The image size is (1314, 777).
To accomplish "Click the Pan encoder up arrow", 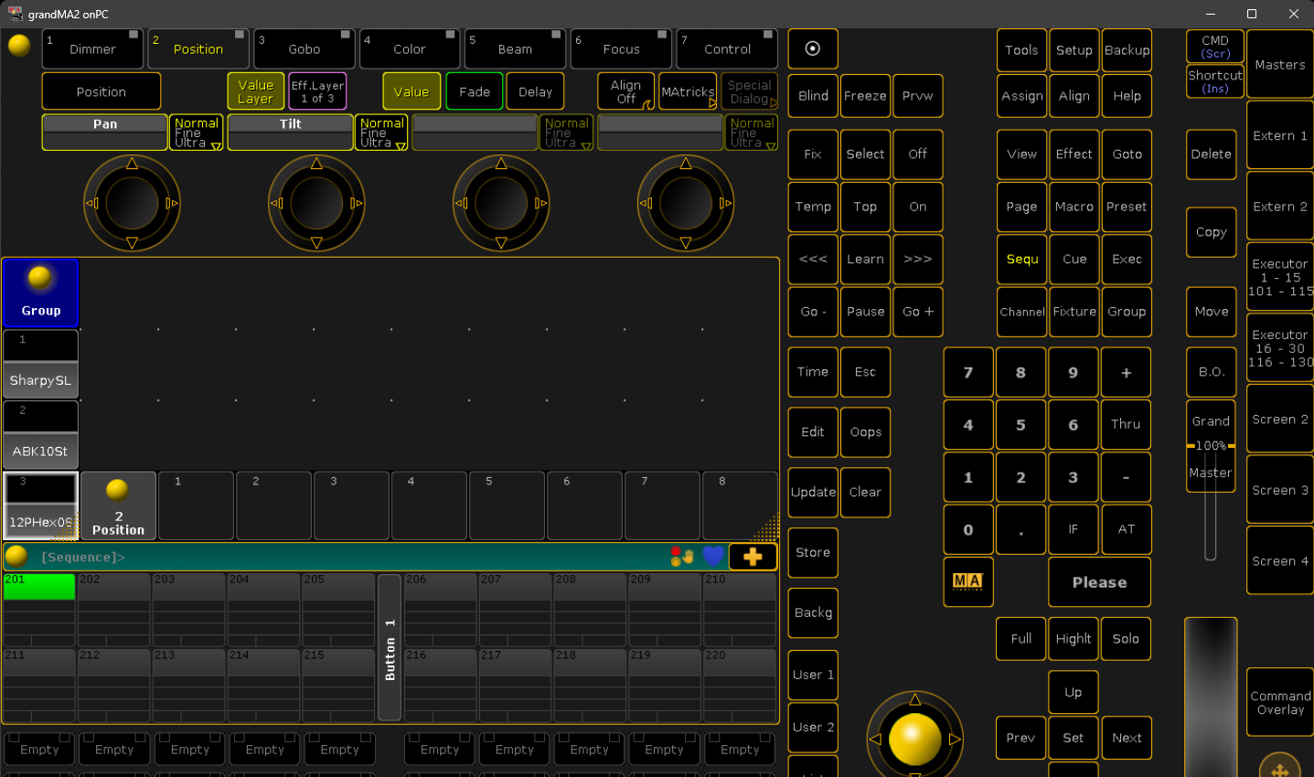I will [132, 164].
